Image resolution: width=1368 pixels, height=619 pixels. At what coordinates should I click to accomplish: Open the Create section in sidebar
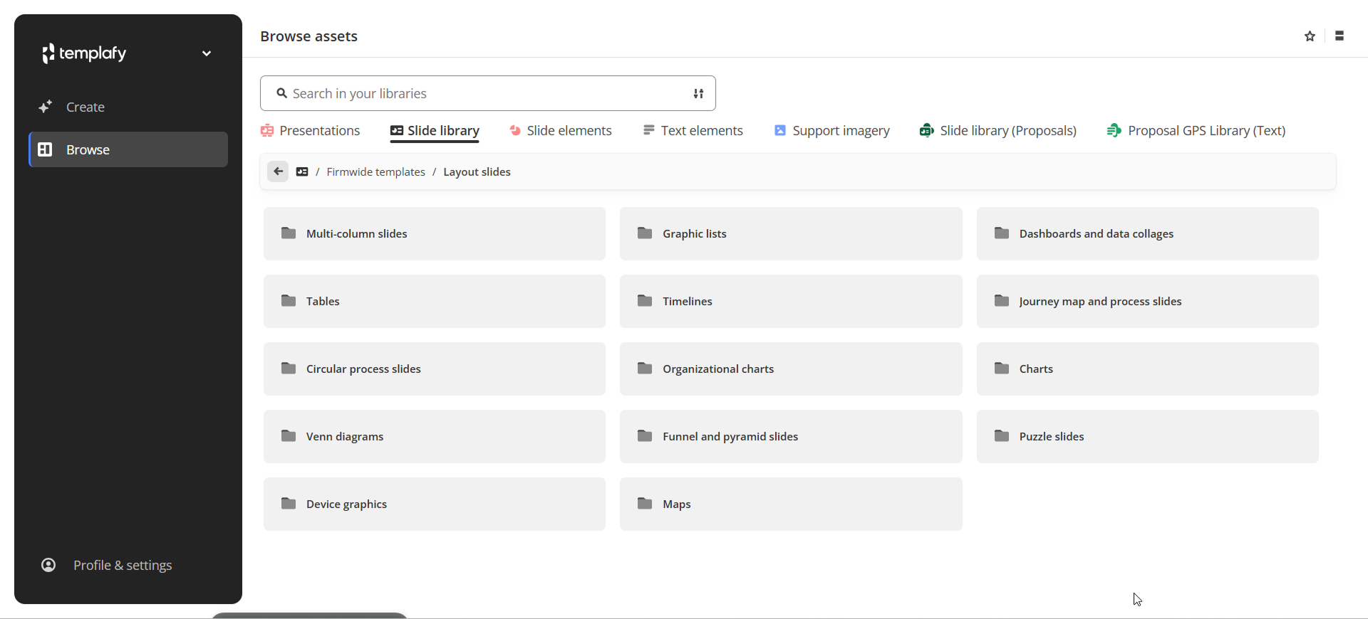click(128, 107)
